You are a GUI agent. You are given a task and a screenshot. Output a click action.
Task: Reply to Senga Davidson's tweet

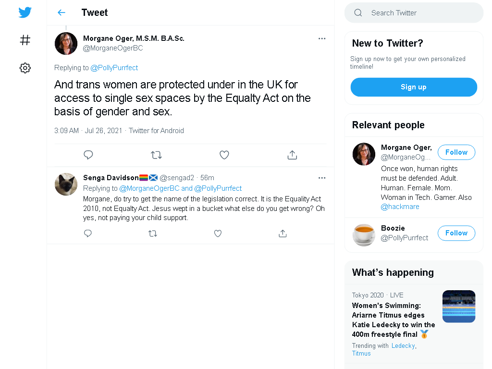click(88, 233)
